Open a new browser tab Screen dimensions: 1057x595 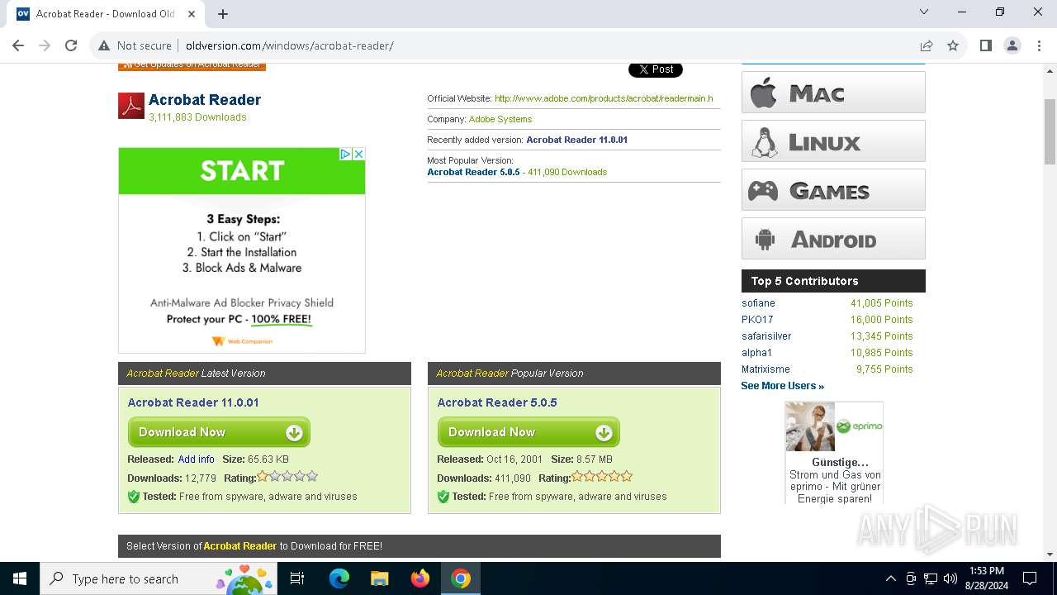(x=223, y=13)
